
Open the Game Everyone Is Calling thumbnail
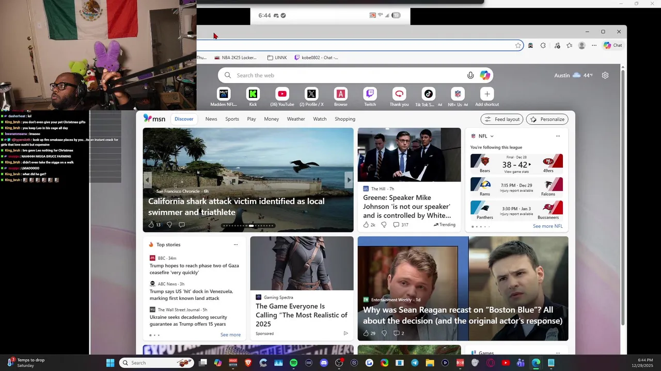[302, 263]
